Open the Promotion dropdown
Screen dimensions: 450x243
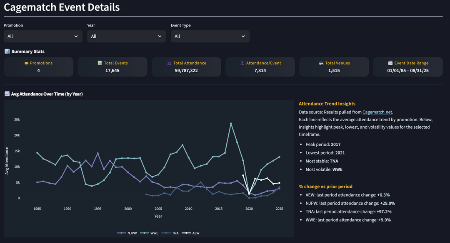[43, 37]
